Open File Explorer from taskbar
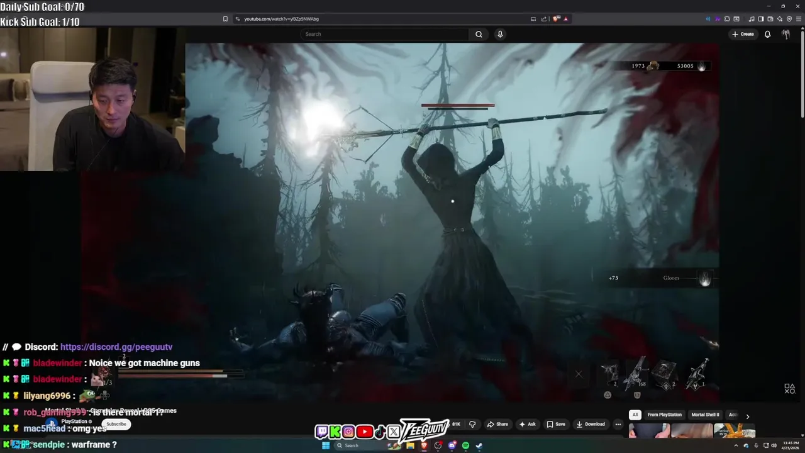This screenshot has width=805, height=453. pyautogui.click(x=410, y=445)
